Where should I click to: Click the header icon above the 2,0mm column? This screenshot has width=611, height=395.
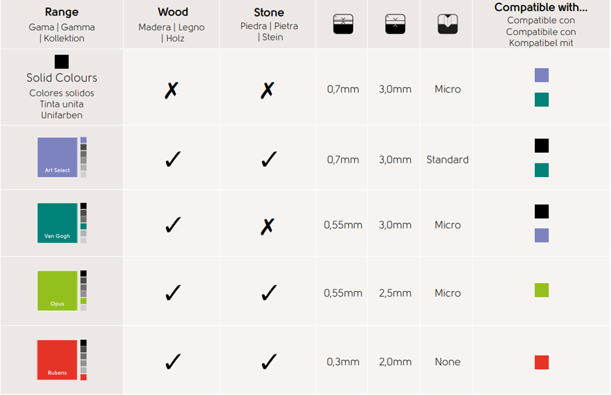(x=394, y=24)
